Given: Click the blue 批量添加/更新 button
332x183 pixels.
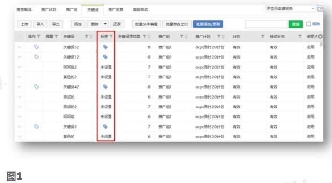Looking at the screenshot, I should click(208, 24).
